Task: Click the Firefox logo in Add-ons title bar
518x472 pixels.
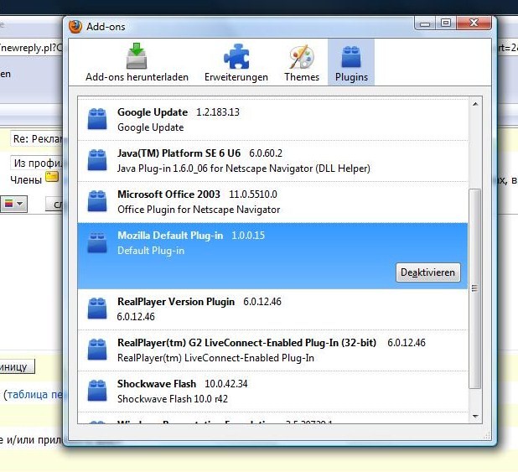Action: (75, 27)
